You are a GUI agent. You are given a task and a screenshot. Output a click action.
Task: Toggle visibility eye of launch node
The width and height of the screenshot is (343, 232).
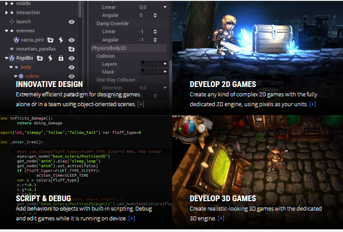pyautogui.click(x=71, y=22)
